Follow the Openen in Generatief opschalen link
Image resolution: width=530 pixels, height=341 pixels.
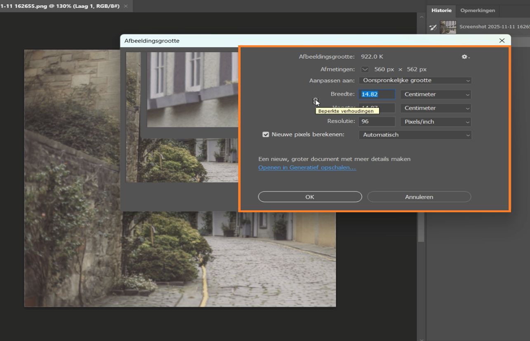coord(307,167)
